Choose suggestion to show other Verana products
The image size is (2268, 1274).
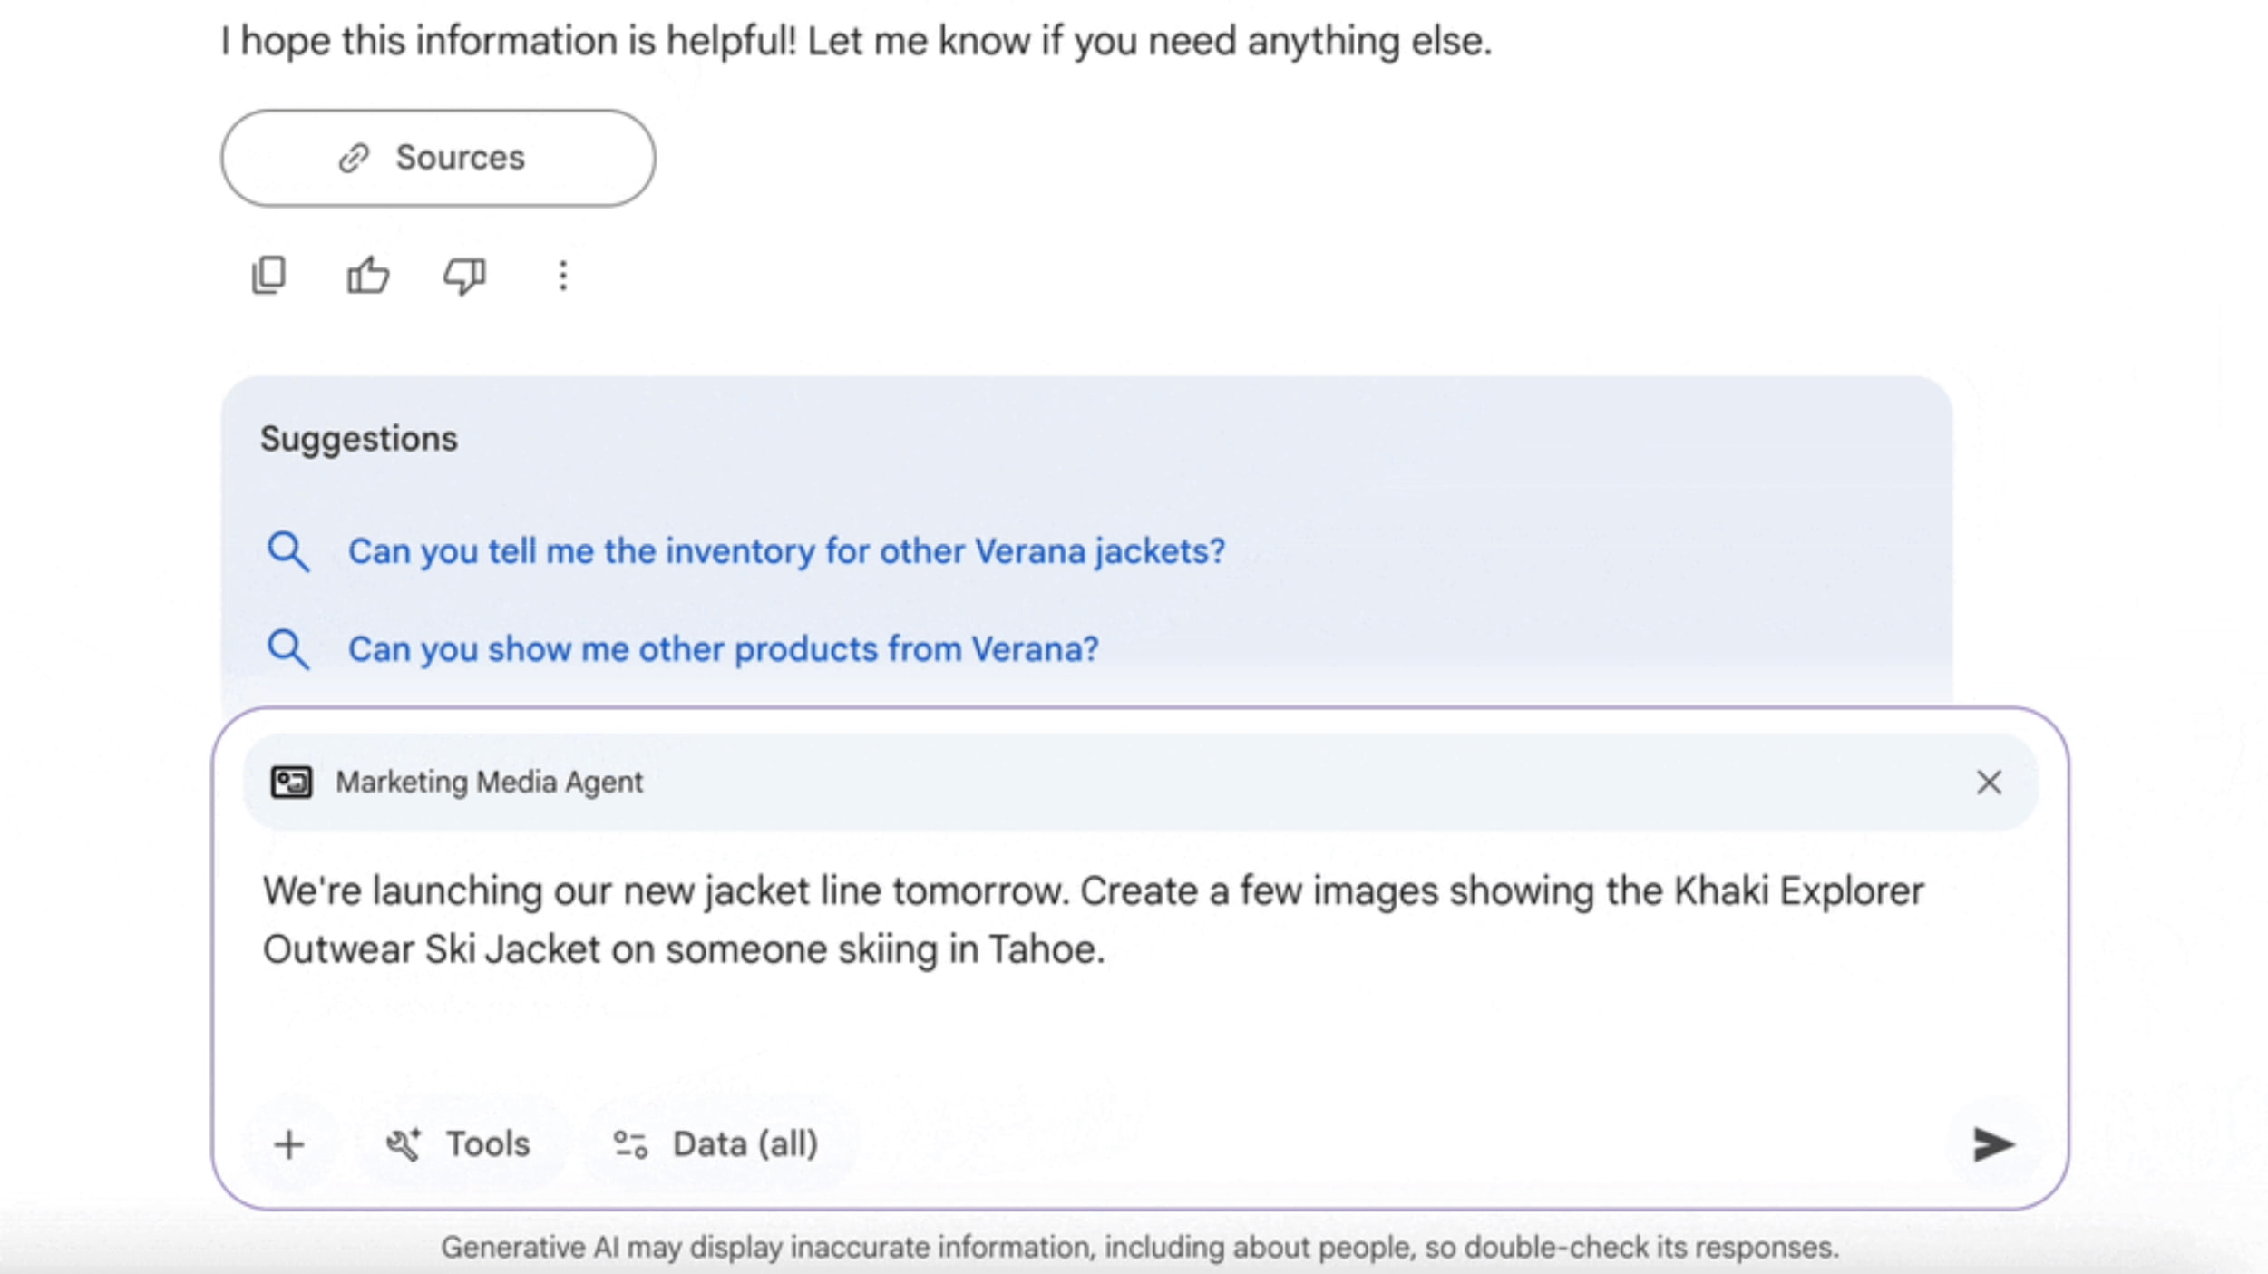(723, 649)
